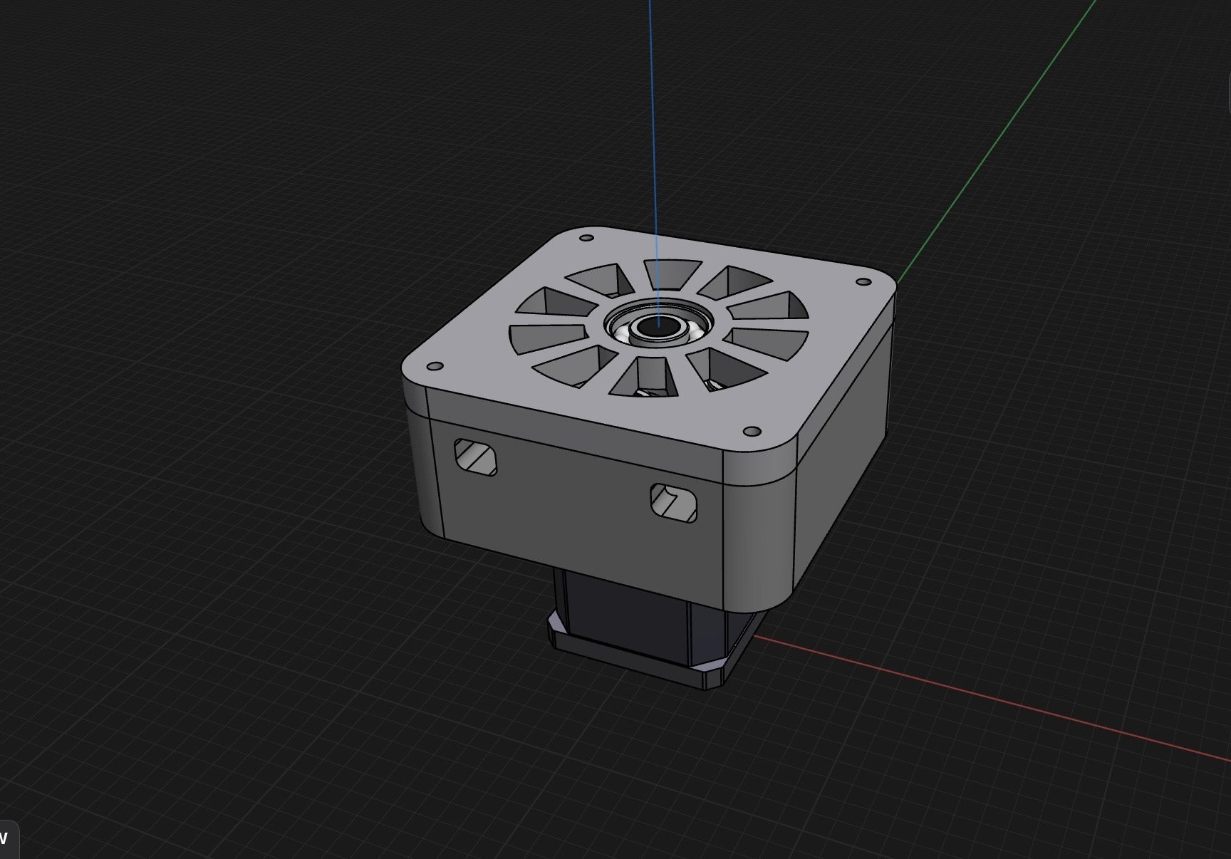The image size is (1231, 859).
Task: Click empty grid floor to deselect
Action: click(214, 641)
